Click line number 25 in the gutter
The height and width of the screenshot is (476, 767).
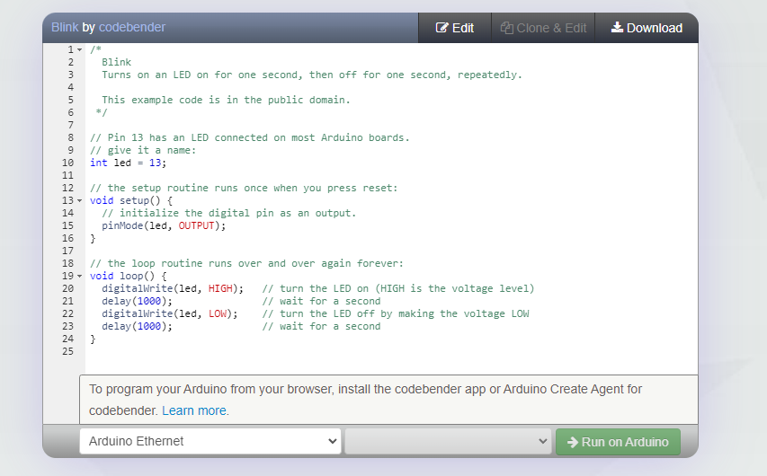(x=67, y=351)
